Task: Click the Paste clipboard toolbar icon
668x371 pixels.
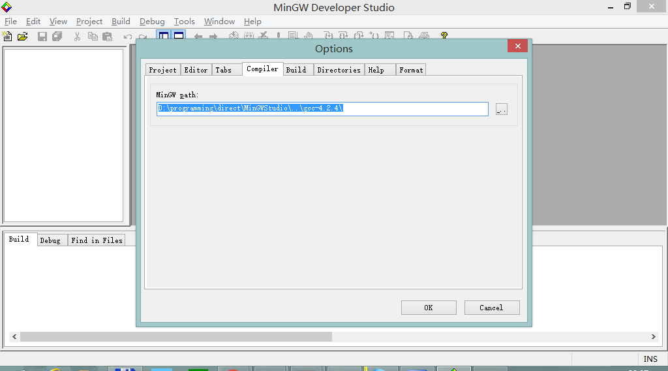Action: (x=108, y=37)
